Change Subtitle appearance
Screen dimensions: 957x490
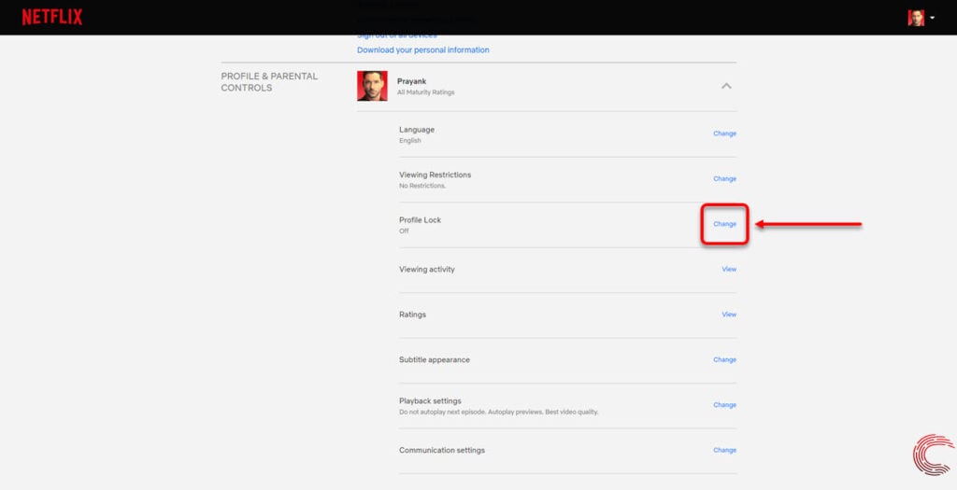point(724,359)
